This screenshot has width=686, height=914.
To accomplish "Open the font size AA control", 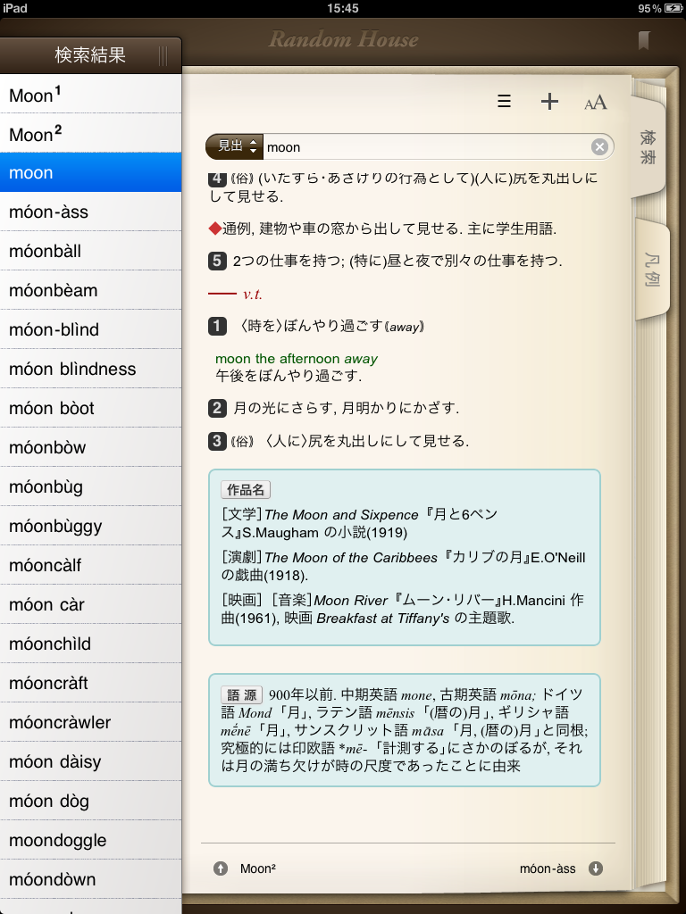I will pyautogui.click(x=595, y=103).
